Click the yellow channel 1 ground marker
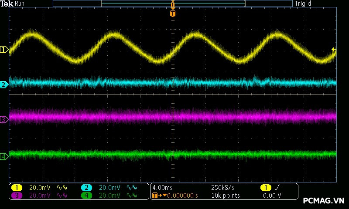349x209 pixels. [4, 50]
